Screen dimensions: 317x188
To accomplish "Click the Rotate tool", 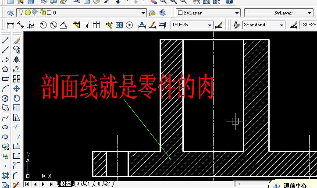I will (17, 98).
